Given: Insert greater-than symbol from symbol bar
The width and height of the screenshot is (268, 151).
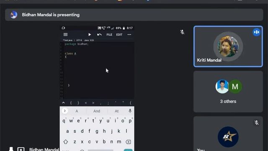Looking at the screenshot, I should pos(93,103).
